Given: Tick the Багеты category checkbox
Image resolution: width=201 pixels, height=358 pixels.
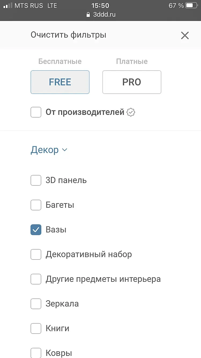Looking at the screenshot, I should coord(36,205).
